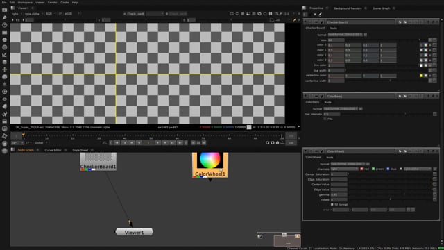Screen dimensions: 444x250
Task: Click the viewer pause updating button
Action: point(271,14)
